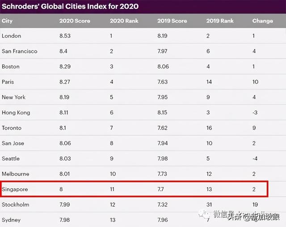Click the "2019 Score" column header
This screenshot has height=227, width=286.
(x=172, y=21)
